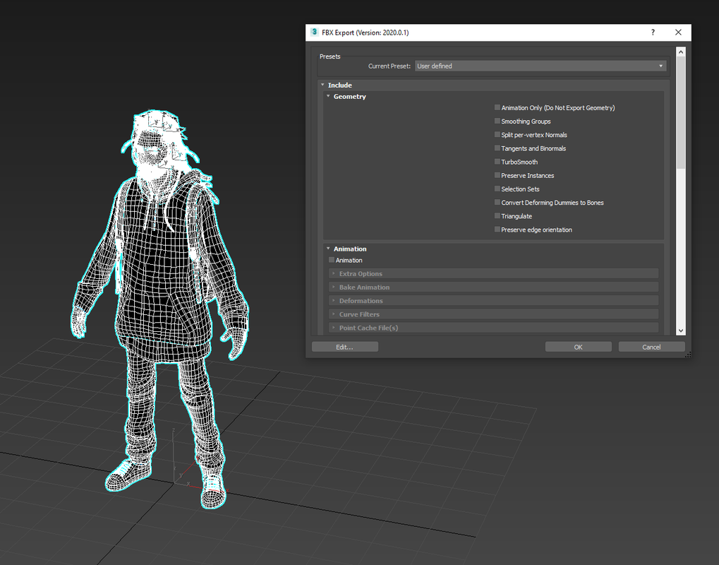This screenshot has width=719, height=565.
Task: Click the Current Preset label
Action: (389, 66)
